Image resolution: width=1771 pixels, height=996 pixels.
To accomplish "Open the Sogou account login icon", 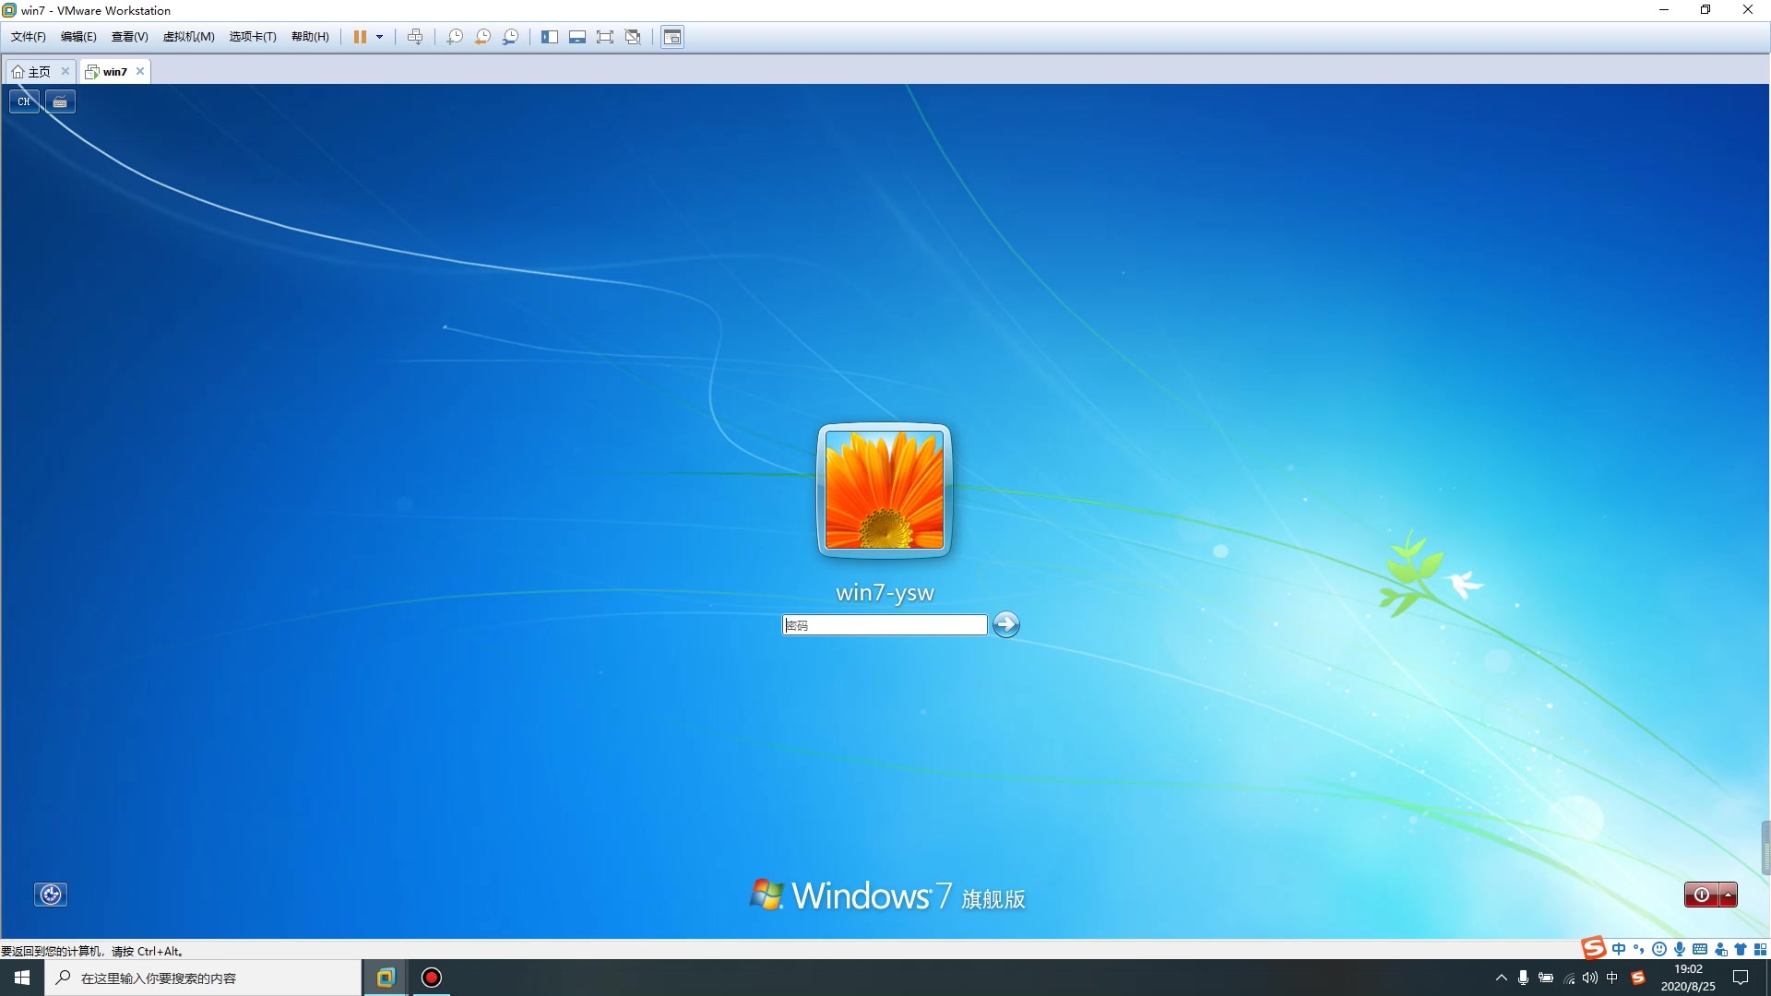I will 1720,949.
